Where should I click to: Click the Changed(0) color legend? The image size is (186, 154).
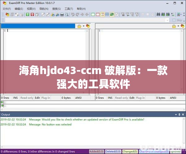tap(130, 152)
